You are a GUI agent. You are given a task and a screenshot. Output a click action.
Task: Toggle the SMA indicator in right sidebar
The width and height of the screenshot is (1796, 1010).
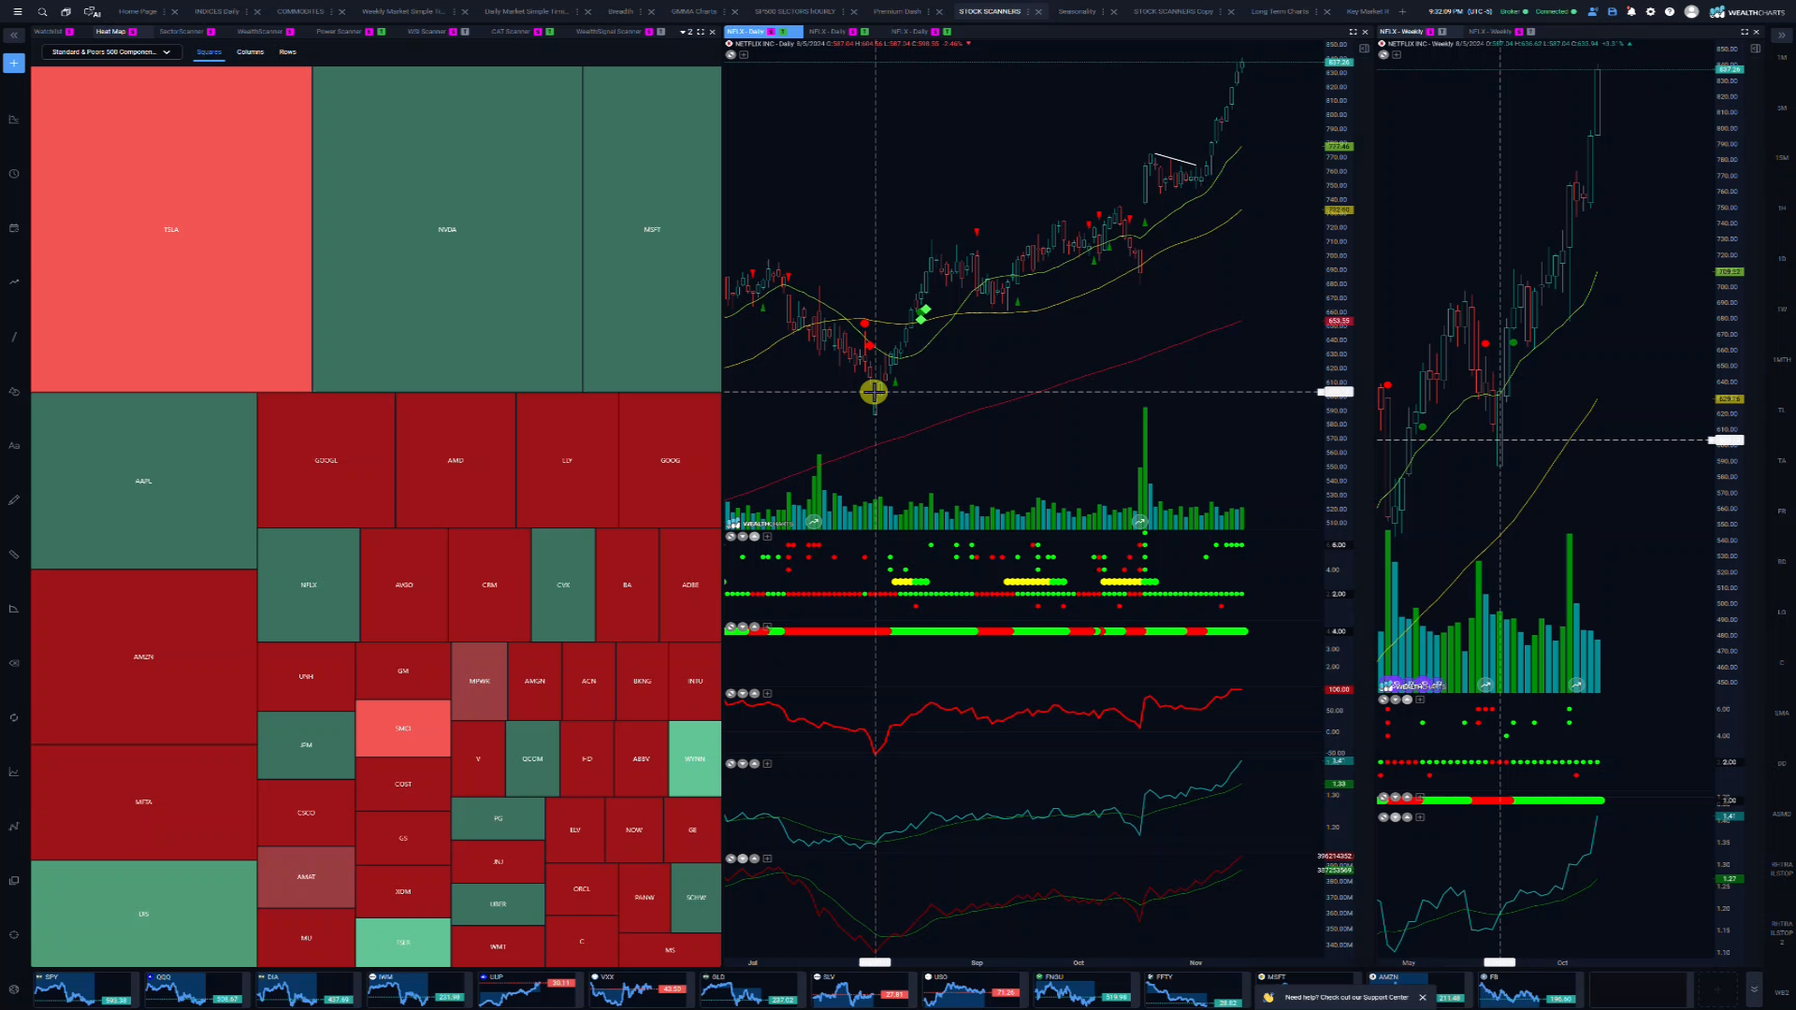coord(1782,714)
